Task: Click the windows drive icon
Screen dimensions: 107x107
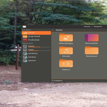Action: (25, 53)
